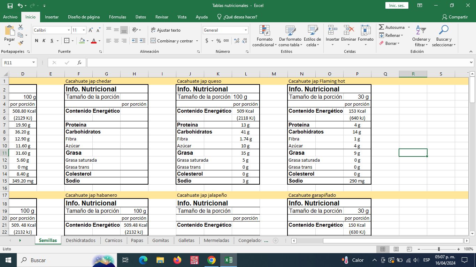Image resolution: width=476 pixels, height=267 pixels.
Task: Click the Formato cells icon
Action: tap(366, 30)
